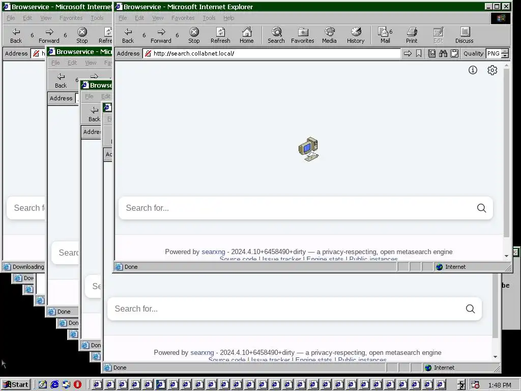Viewport: 521px width, 391px height.
Task: Open the File menu in the second cascaded window
Action: tap(55, 63)
